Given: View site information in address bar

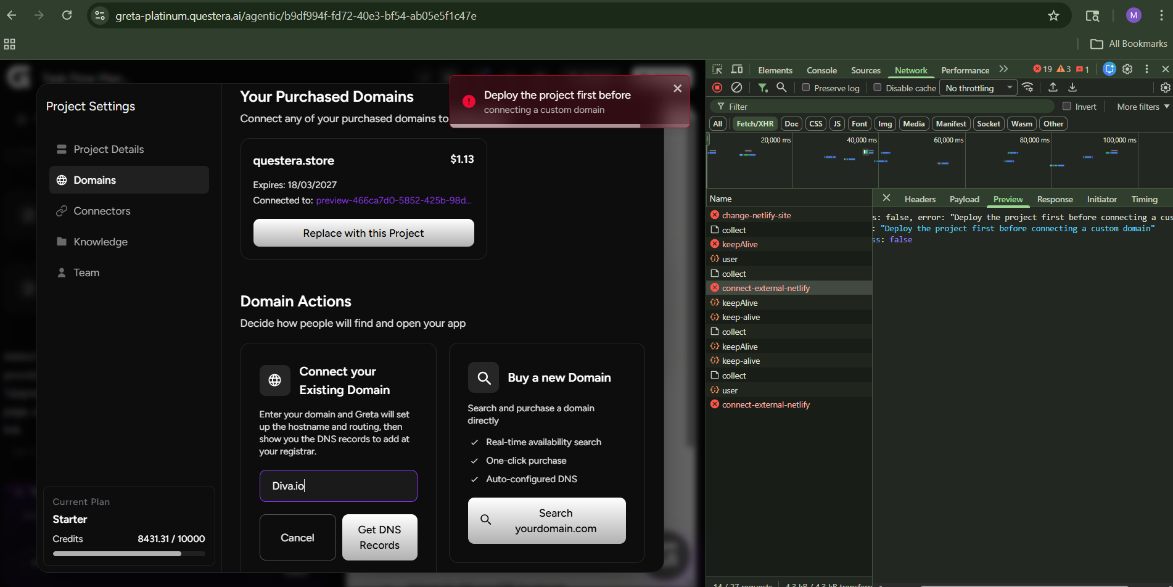Looking at the screenshot, I should tap(100, 15).
